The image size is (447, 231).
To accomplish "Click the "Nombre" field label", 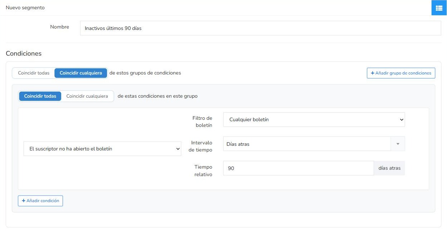I will tap(59, 27).
